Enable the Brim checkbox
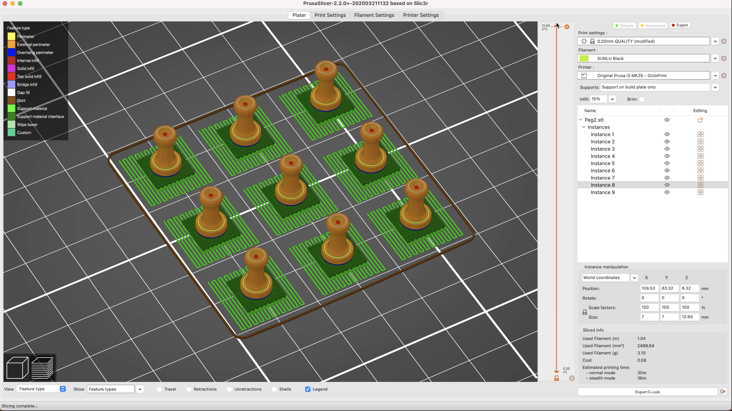The image size is (732, 411). pos(642,99)
